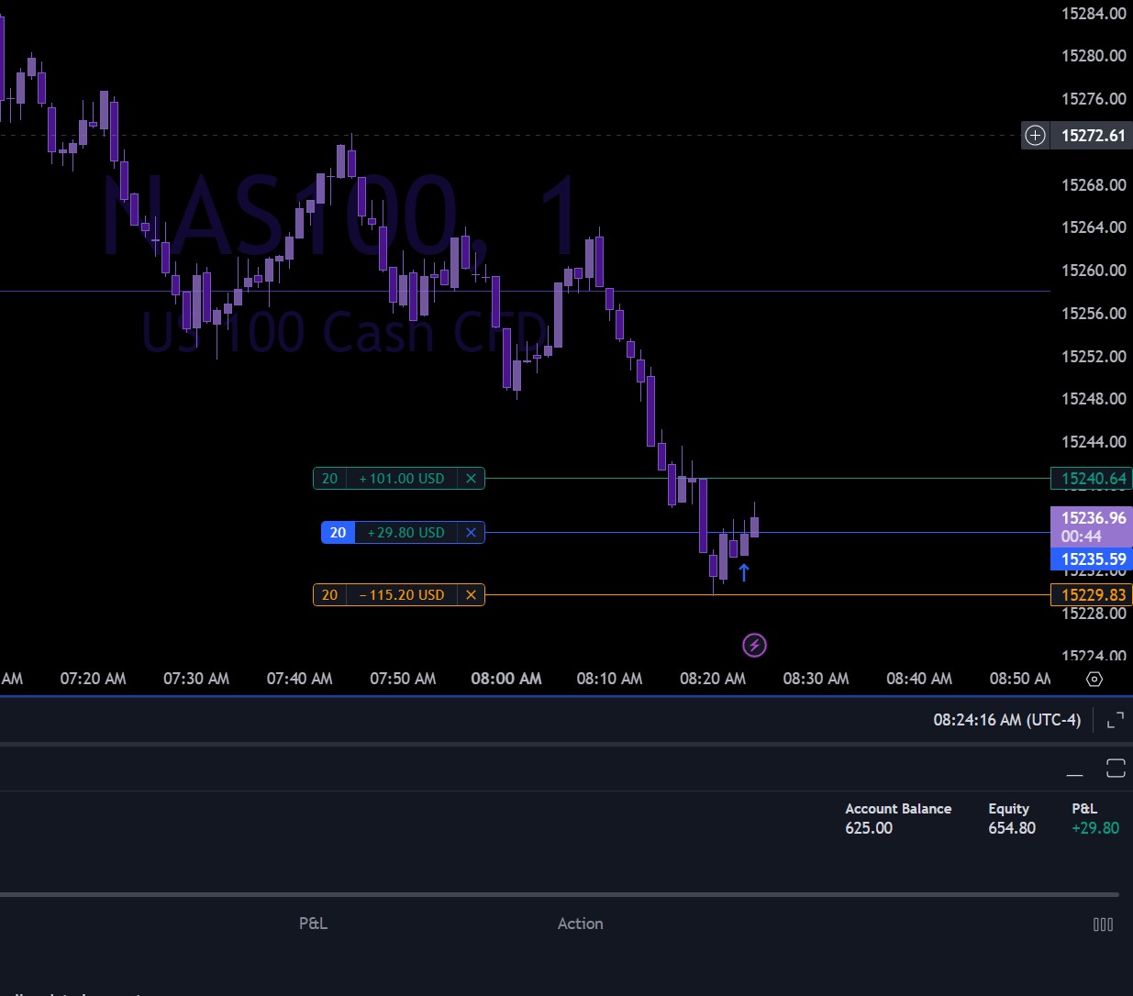
Task: Toggle maximize chart icon beside the clock
Action: [x=1115, y=721]
